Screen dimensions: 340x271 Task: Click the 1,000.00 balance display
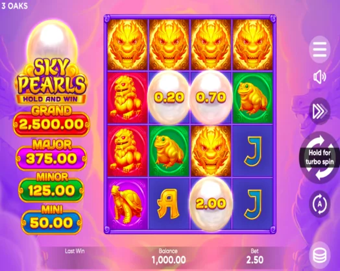coord(169,260)
